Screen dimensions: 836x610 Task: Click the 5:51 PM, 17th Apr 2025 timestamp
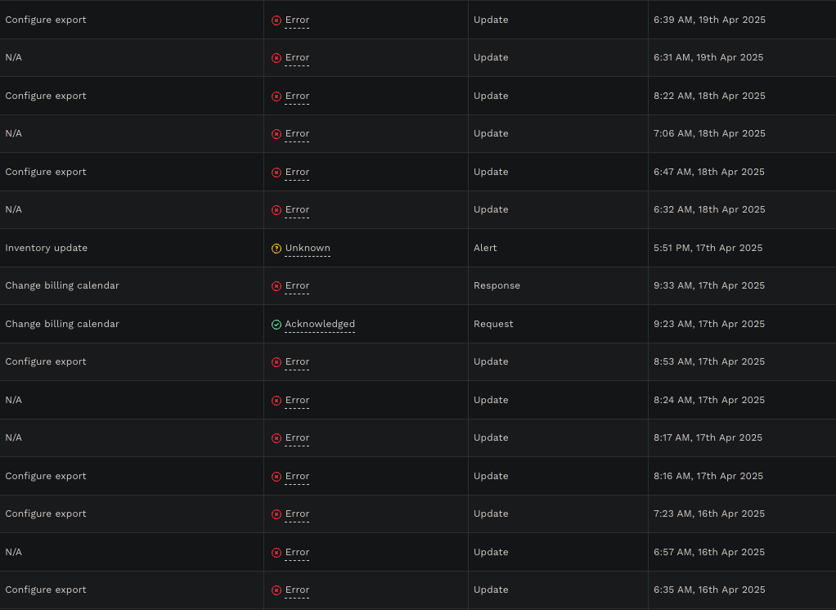click(708, 248)
